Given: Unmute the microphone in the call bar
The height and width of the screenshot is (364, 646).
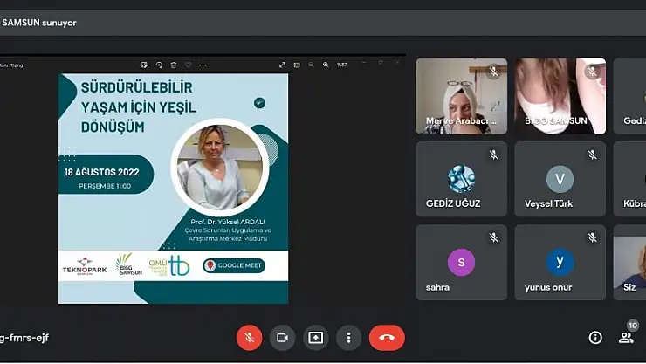Looking at the screenshot, I should tap(250, 337).
